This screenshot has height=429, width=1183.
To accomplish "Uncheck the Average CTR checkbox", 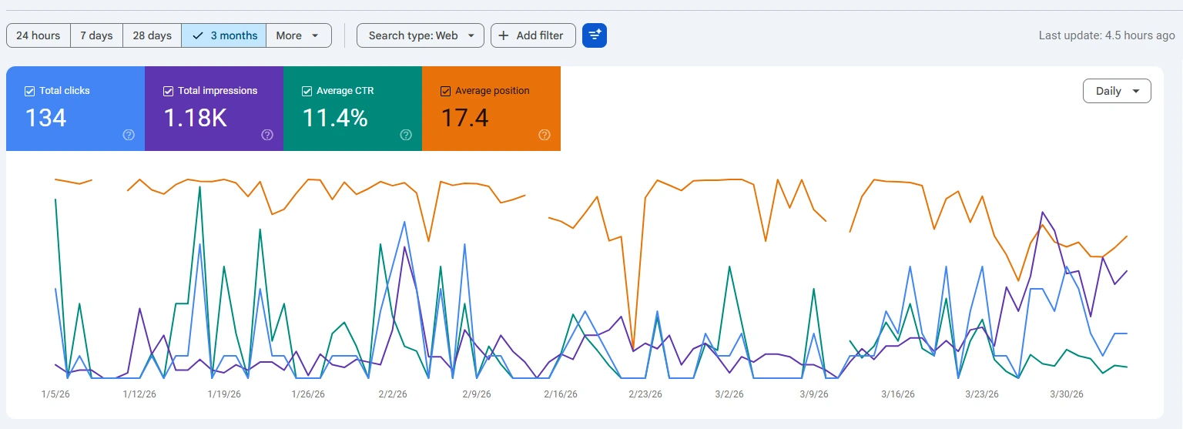I will 307,91.
